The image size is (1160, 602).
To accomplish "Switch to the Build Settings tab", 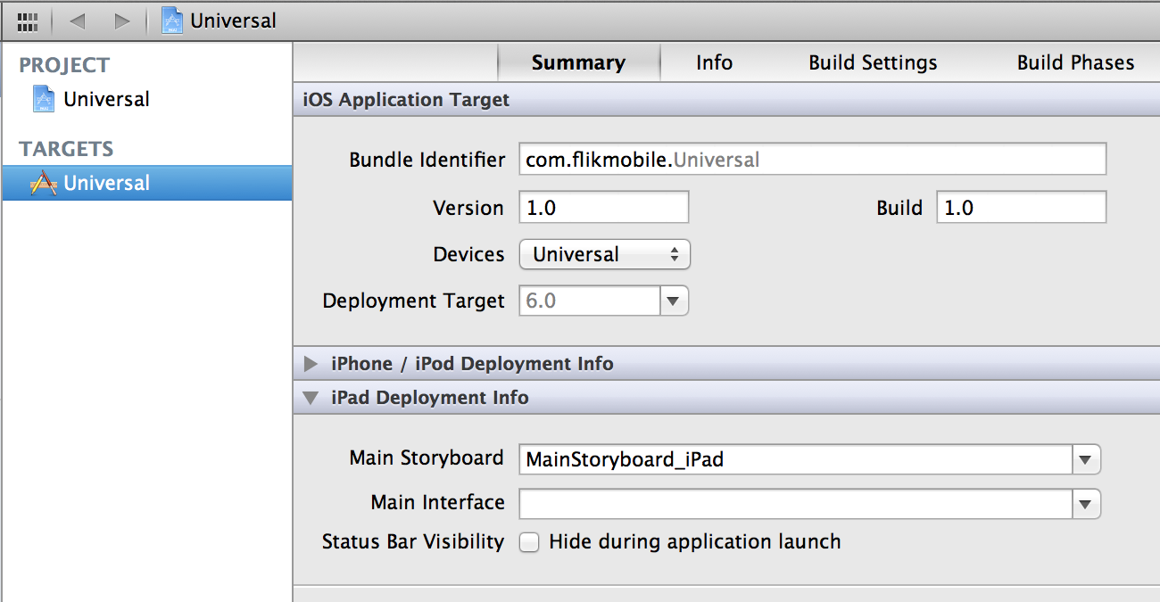I will [873, 63].
